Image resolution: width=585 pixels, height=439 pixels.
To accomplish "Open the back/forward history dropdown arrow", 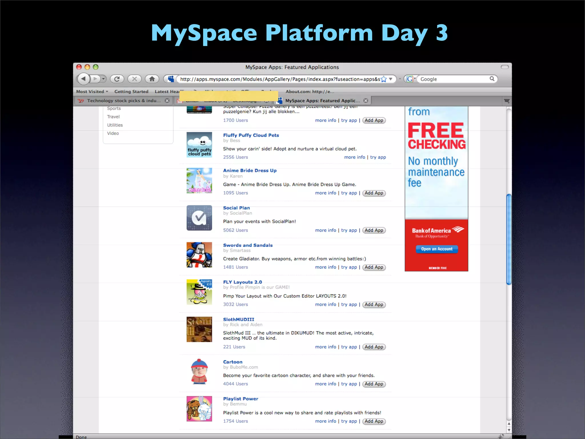I will click(104, 79).
